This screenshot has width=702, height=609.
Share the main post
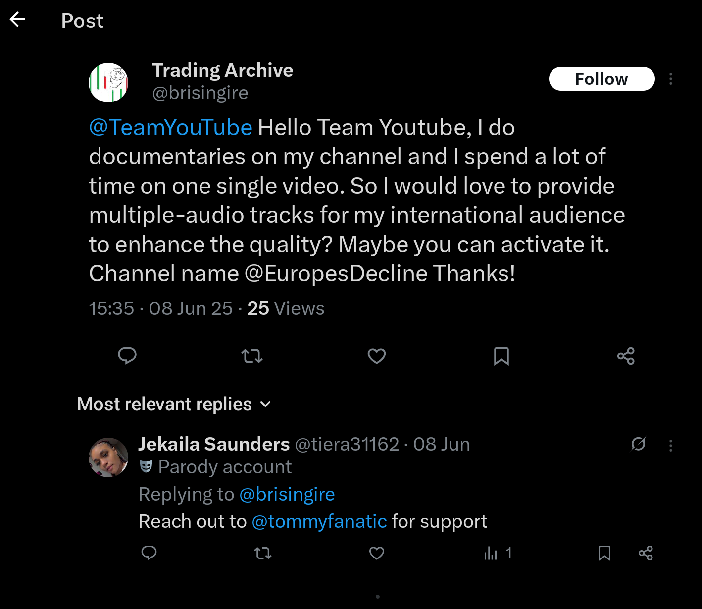pyautogui.click(x=625, y=355)
